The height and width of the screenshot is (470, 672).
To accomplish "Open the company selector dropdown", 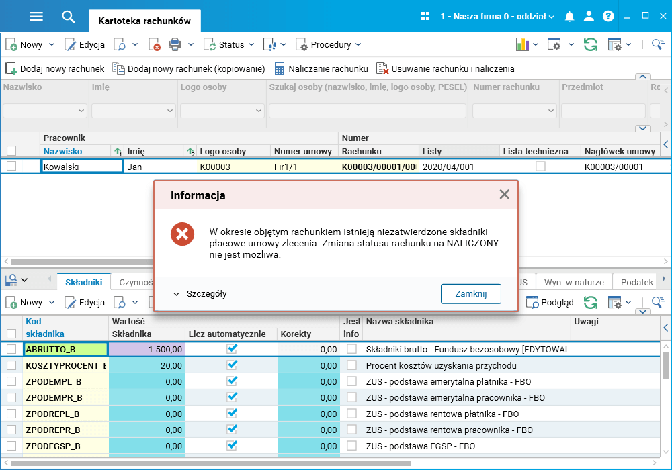I will [497, 17].
